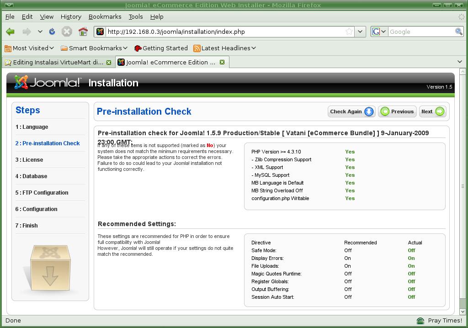Open Getting Started bookmark
The height and width of the screenshot is (328, 468).
click(160, 48)
